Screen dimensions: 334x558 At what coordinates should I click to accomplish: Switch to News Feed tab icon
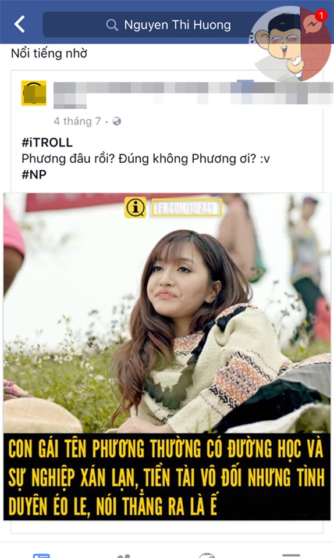point(41,555)
